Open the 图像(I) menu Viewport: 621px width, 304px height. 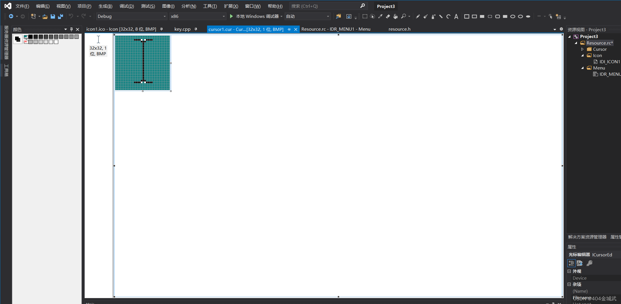168,6
